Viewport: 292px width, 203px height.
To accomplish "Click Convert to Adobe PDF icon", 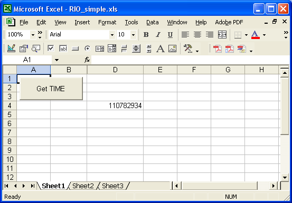I will point(218,49).
